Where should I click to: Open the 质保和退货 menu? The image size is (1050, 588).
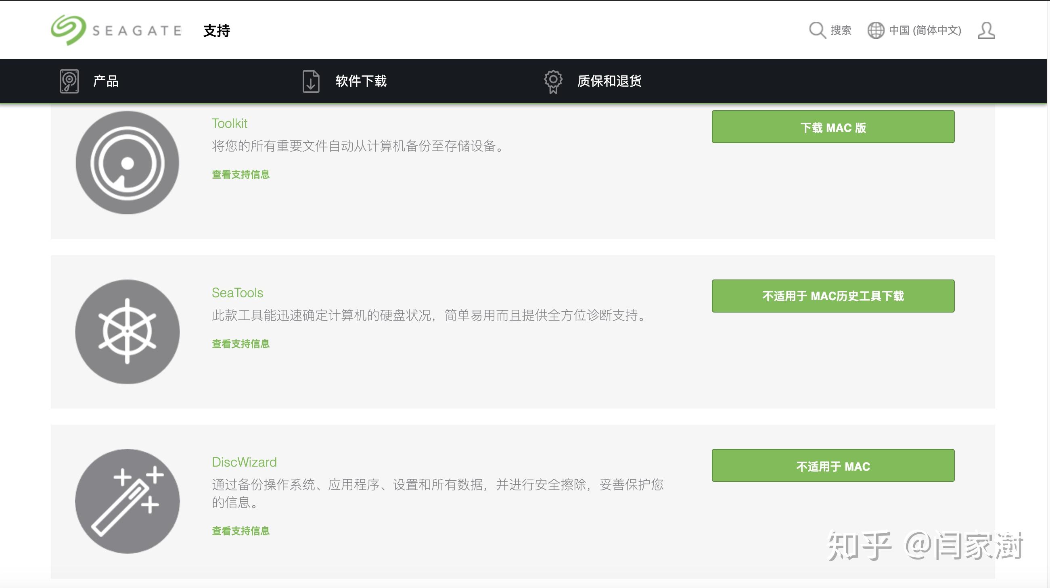pos(609,81)
